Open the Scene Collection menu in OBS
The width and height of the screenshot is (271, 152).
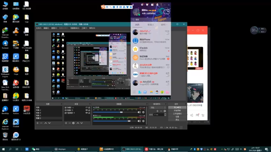(x=75, y=28)
